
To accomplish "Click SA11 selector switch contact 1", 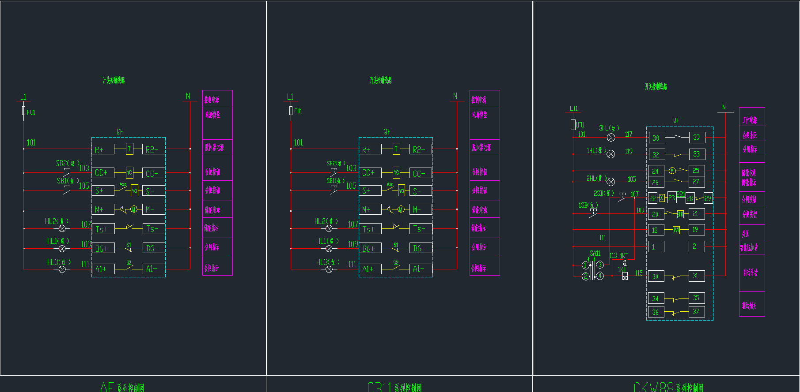I will coord(585,265).
